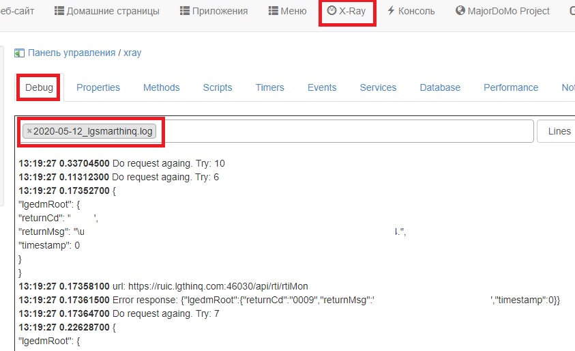Click the log file selection input field
Viewport: 575px width, 351px height.
pos(276,131)
